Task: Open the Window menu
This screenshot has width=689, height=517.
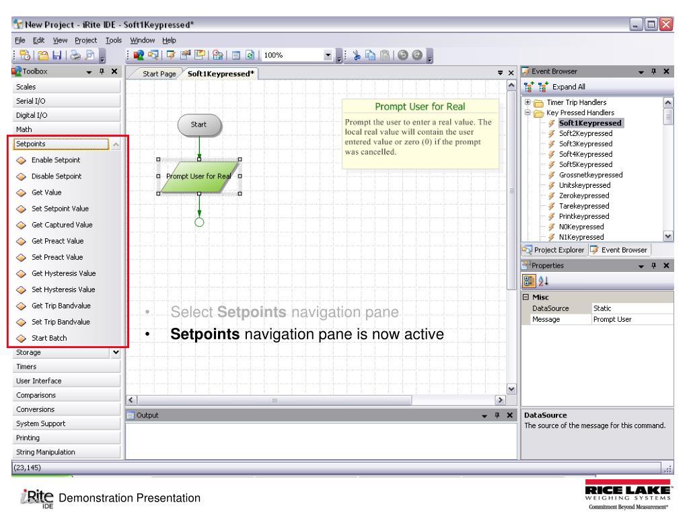Action: pos(143,40)
